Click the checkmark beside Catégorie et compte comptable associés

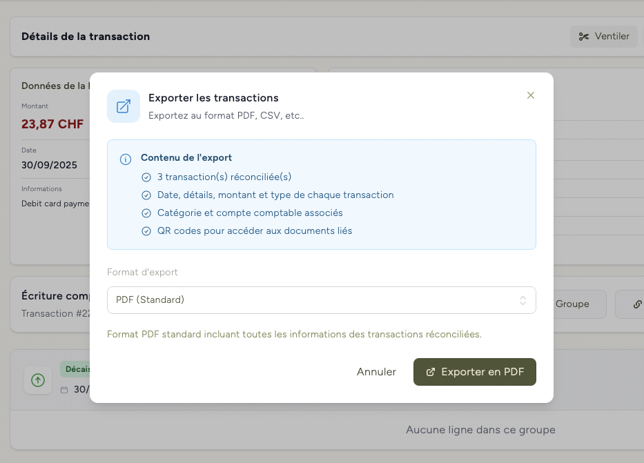click(x=146, y=213)
